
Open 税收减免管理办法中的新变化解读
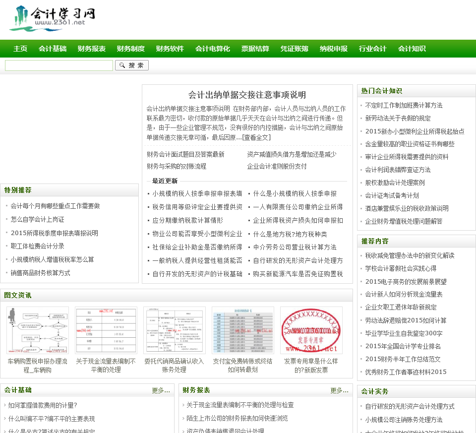(410, 255)
